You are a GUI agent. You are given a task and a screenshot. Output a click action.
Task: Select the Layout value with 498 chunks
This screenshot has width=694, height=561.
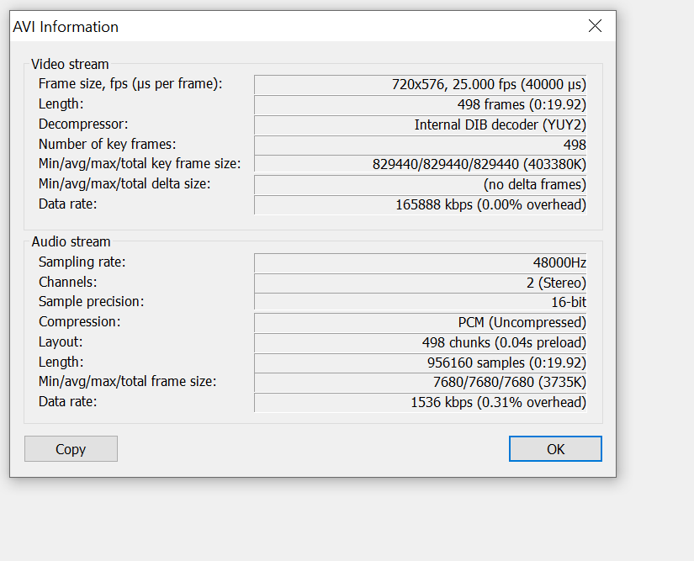421,342
